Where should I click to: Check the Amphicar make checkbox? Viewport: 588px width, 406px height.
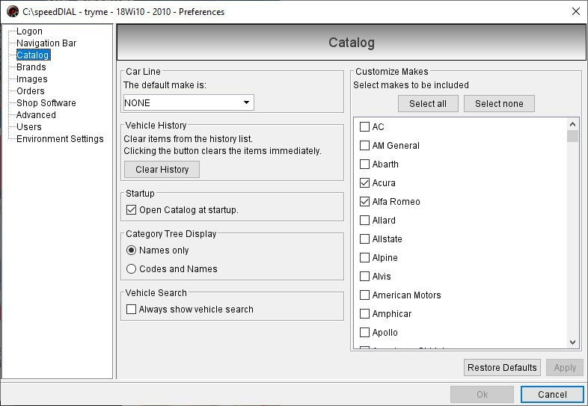(364, 314)
